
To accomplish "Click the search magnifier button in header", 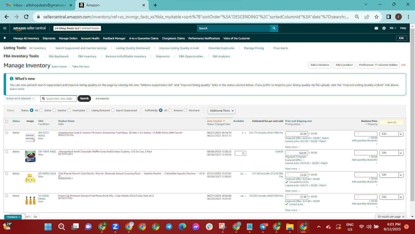I will coord(274,28).
